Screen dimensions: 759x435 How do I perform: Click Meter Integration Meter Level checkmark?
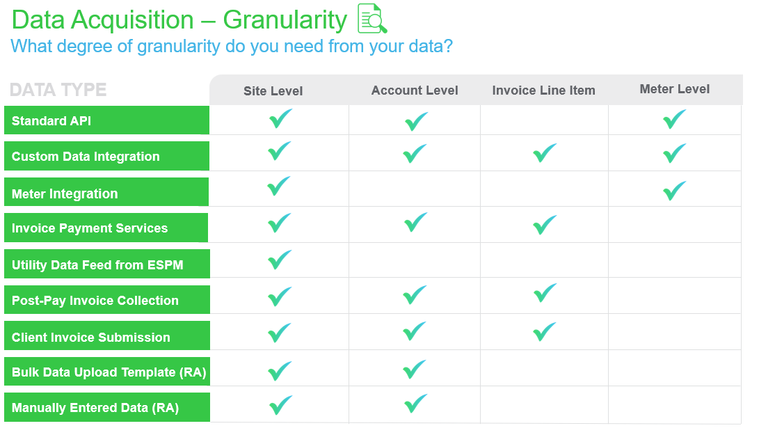coord(674,191)
